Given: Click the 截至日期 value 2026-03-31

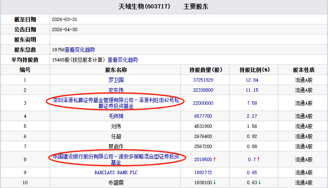Looking at the screenshot, I should 64,19.
